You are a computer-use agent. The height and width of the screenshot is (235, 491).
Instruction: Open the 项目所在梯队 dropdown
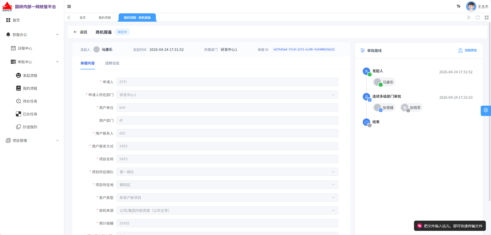tap(227, 172)
